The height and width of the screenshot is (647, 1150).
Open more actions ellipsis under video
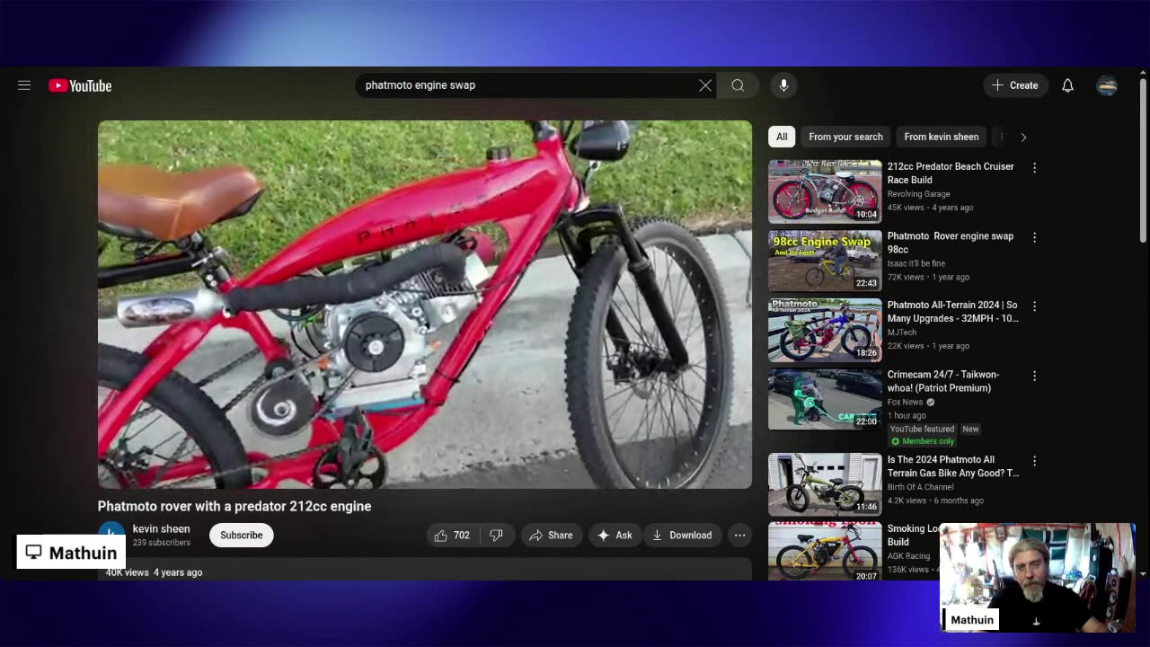click(x=739, y=536)
